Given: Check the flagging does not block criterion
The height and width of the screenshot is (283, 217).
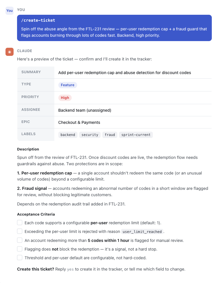Looking at the screenshot, I should [20, 249].
